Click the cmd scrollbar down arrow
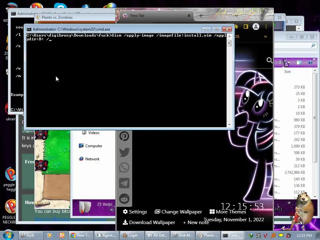The height and width of the screenshot is (240, 320). [x=229, y=124]
